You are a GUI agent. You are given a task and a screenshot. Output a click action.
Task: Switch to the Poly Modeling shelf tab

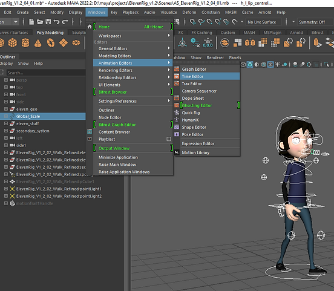coord(50,33)
